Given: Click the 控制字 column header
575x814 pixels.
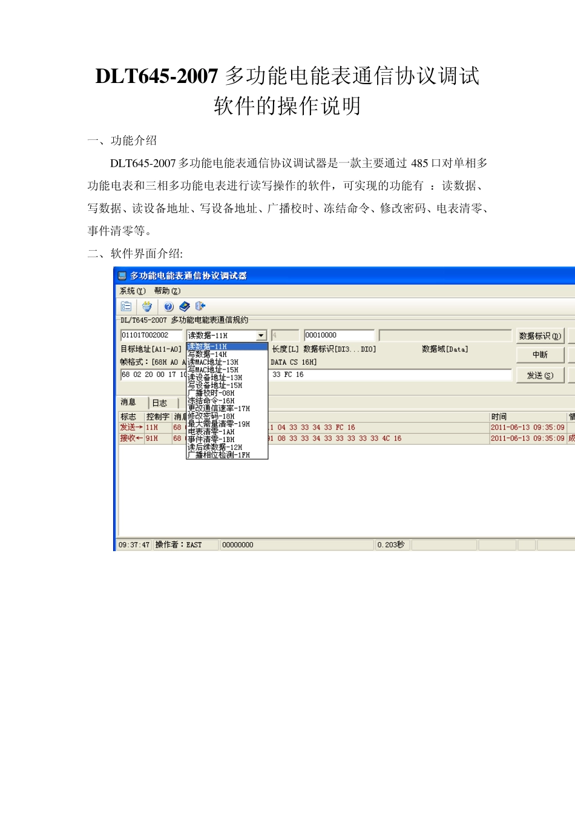Looking at the screenshot, I should pos(158,417).
